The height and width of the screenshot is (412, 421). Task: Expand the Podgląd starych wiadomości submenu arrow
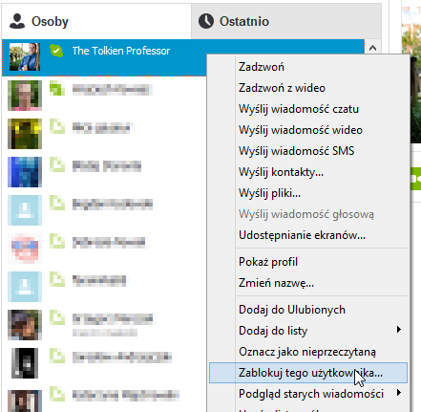[399, 392]
